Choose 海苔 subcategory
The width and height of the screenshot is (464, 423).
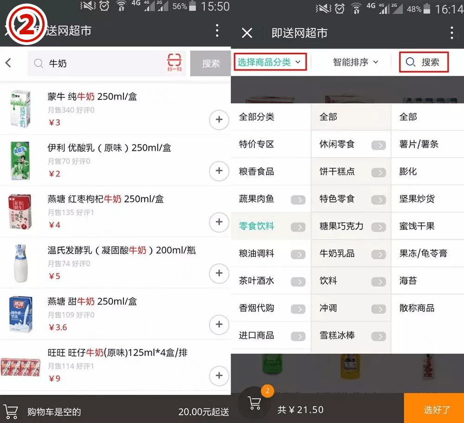[428, 281]
